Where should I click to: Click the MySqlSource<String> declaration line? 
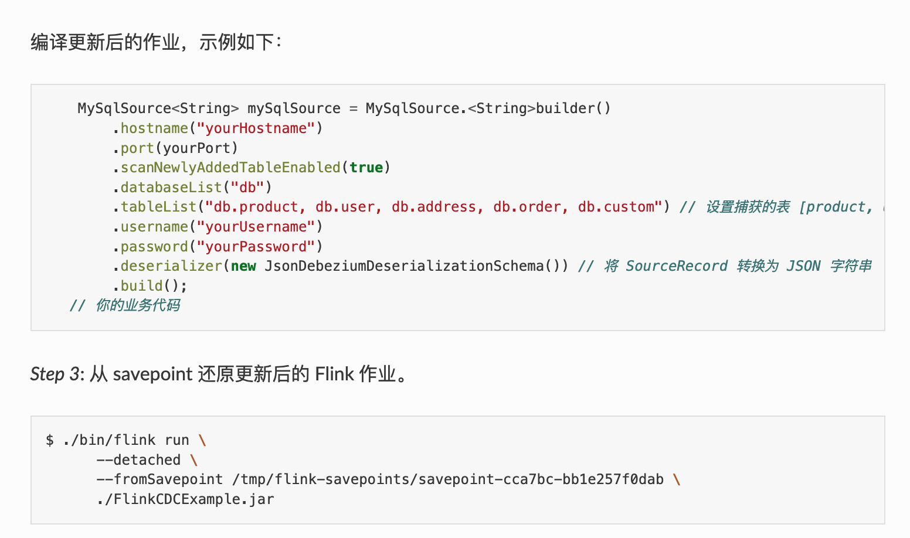(344, 108)
